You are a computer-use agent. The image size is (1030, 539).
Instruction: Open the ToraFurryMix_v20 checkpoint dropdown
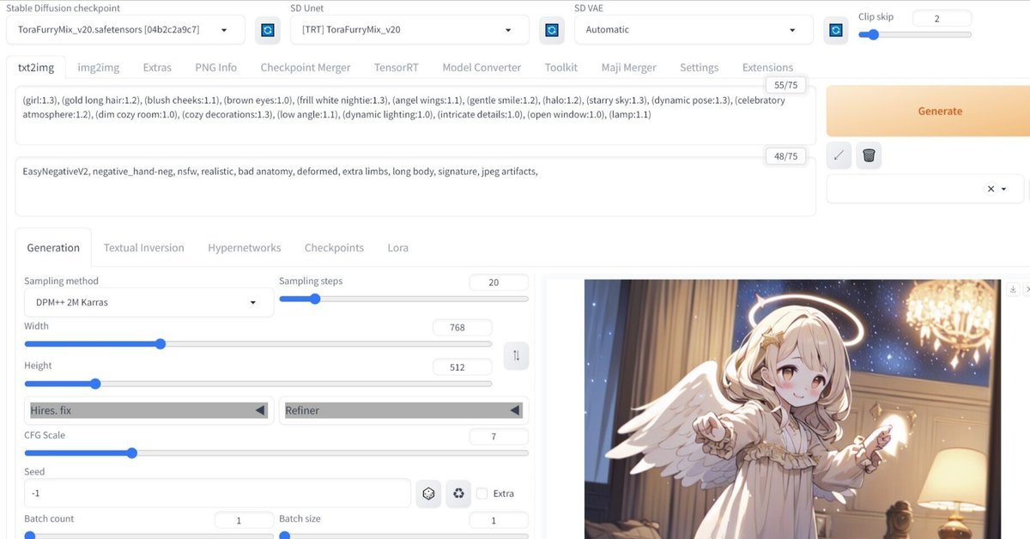click(124, 29)
